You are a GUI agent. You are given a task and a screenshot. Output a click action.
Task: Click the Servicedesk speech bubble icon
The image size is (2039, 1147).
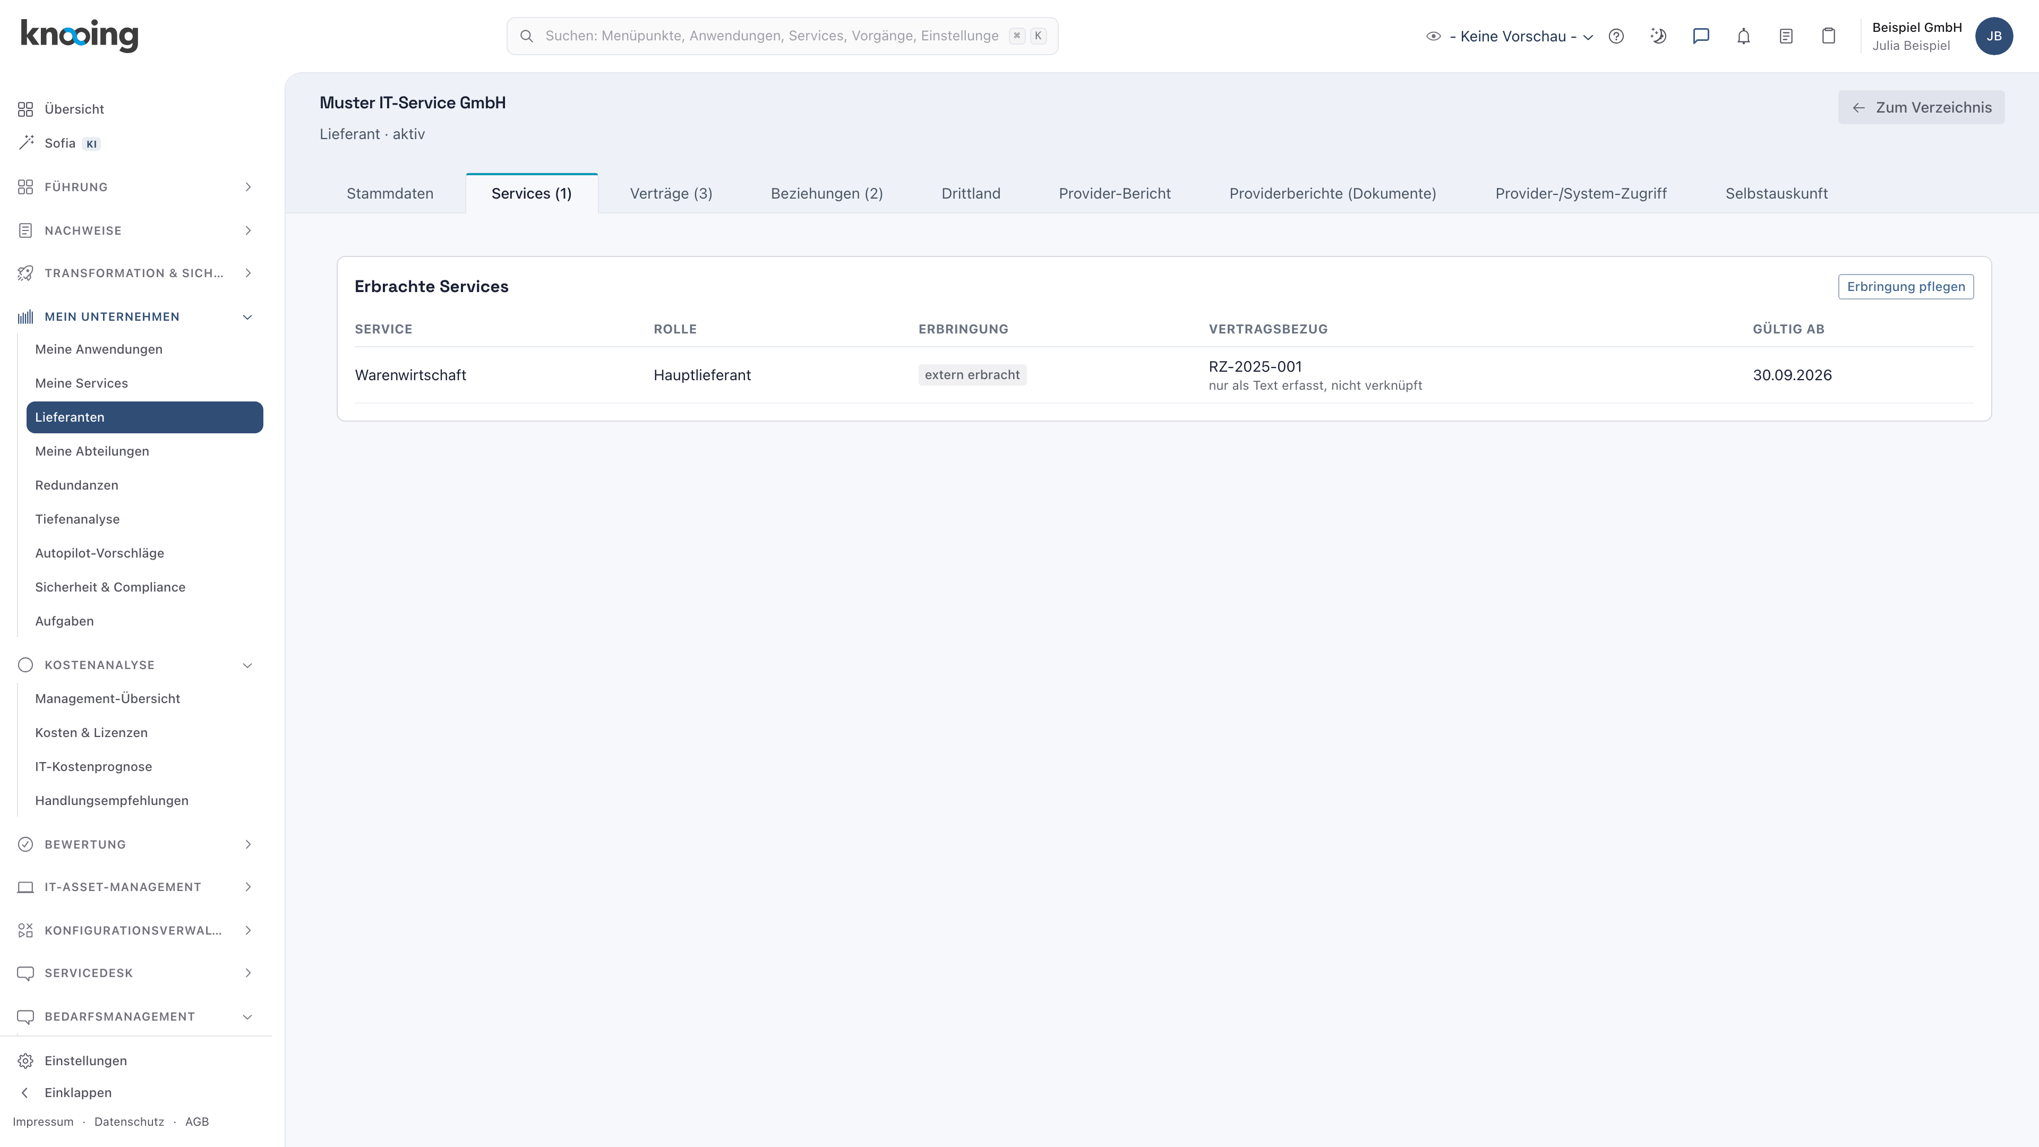point(25,974)
